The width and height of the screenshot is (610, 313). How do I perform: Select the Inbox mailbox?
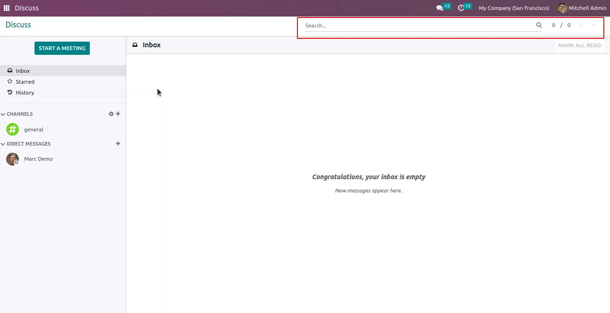[63, 71]
